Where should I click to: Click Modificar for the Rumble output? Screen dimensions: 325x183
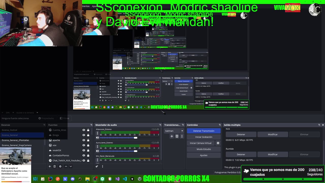273,155
